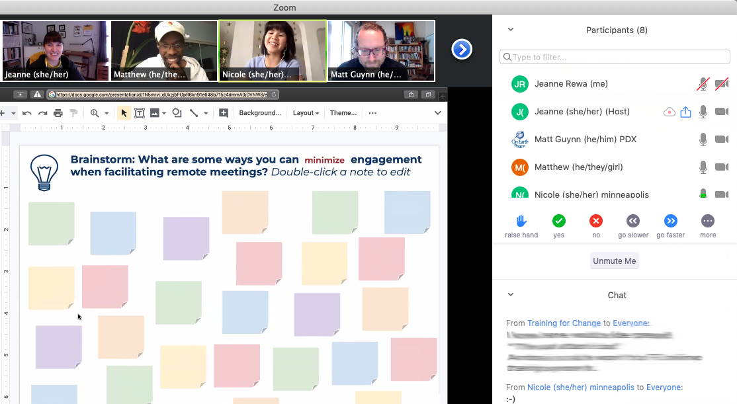
Task: Toggle Jeanne Rewa's disabled camera icon
Action: [722, 84]
